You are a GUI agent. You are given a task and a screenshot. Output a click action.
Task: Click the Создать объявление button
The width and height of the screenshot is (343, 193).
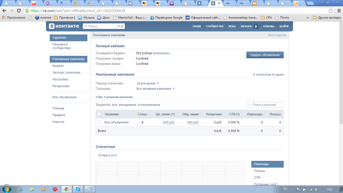coord(265,55)
